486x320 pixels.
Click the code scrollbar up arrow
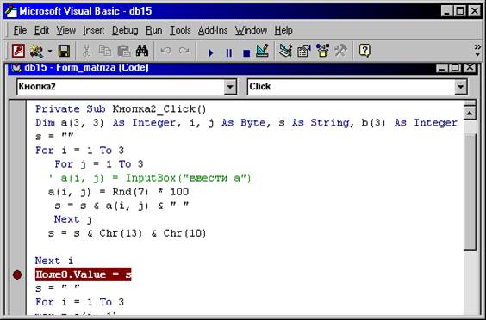pos(470,114)
